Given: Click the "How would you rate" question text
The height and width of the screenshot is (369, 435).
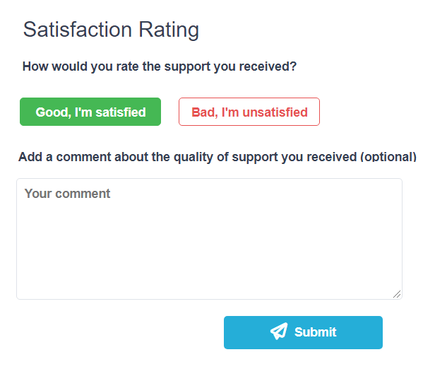Looking at the screenshot, I should pos(160,66).
